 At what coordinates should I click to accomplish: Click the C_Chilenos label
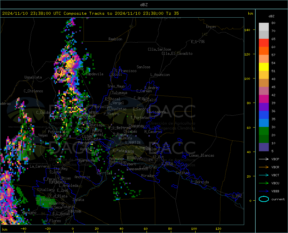point(33,91)
